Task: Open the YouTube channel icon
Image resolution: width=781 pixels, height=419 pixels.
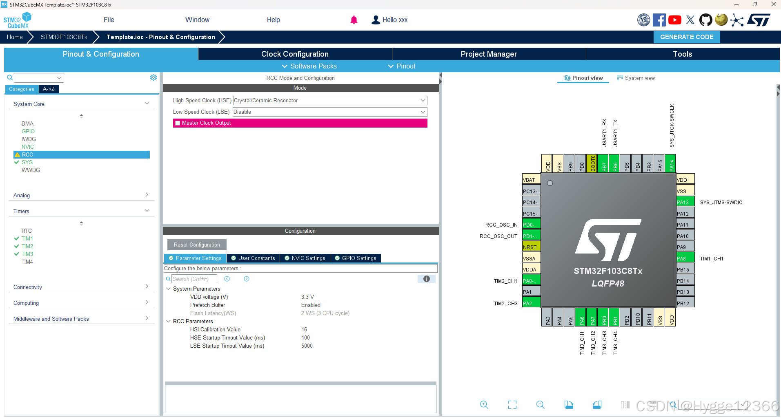Action: [675, 20]
